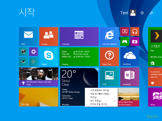Open the Finance stock tile
Image resolution: width=162 pixels, height=121 pixels.
click(79, 56)
